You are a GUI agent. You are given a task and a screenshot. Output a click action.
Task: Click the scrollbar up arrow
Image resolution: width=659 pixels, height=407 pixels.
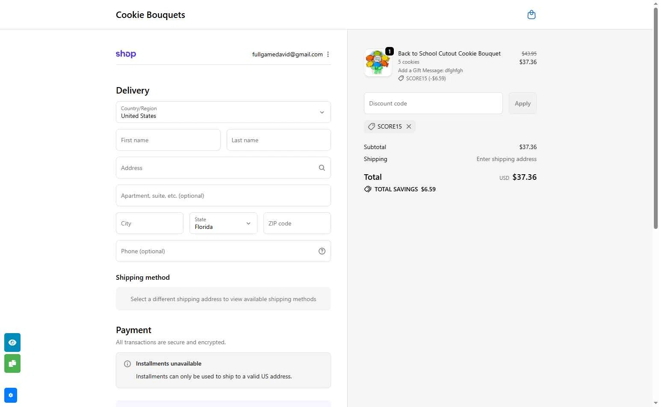(656, 3)
